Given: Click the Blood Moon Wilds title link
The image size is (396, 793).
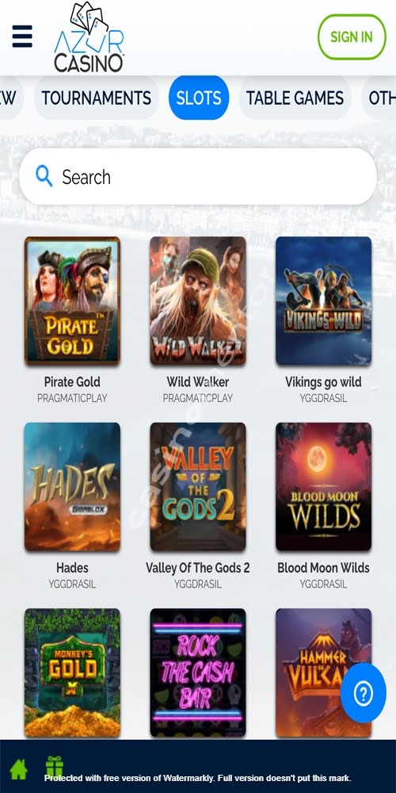Looking at the screenshot, I should coord(323,568).
